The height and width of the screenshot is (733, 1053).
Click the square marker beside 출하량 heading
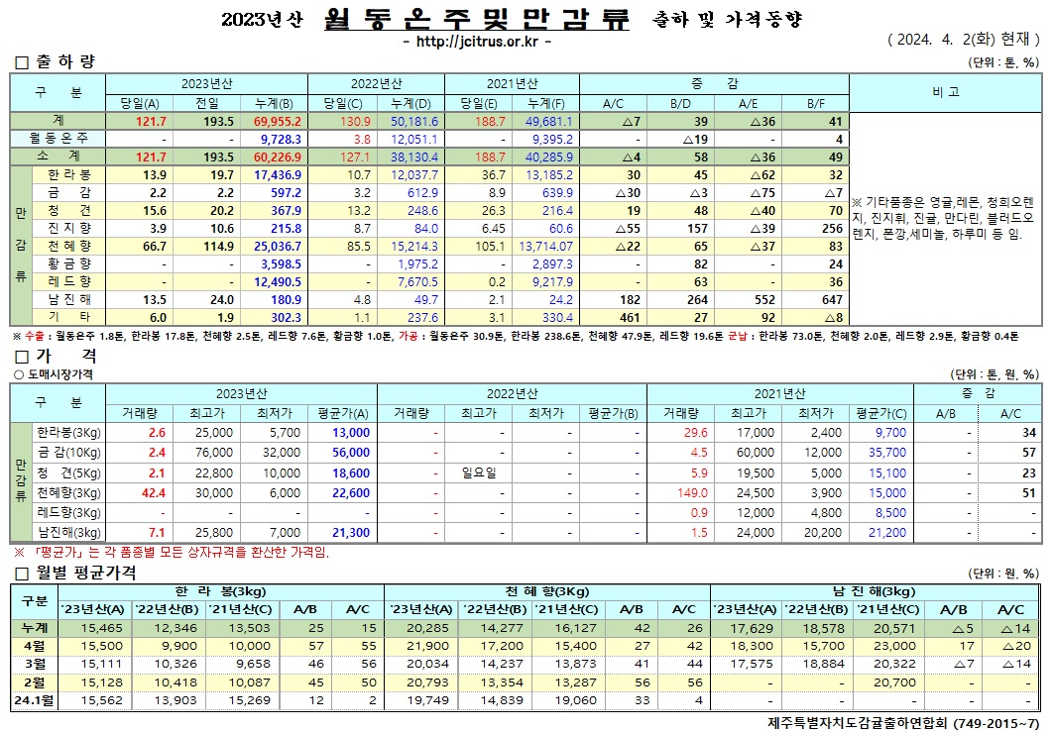[x=22, y=62]
